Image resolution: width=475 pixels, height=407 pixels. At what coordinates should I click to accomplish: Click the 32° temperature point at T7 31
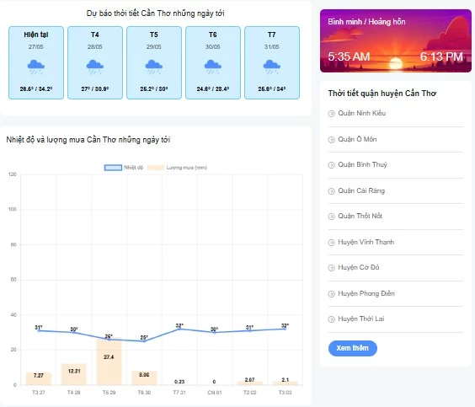179,329
